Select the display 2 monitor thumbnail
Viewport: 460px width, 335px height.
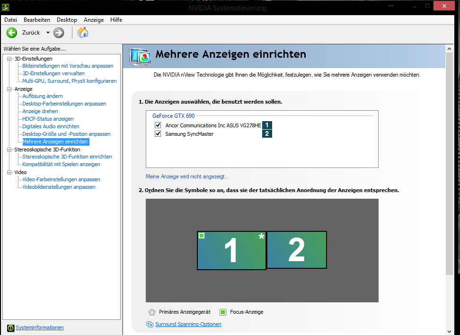[297, 250]
